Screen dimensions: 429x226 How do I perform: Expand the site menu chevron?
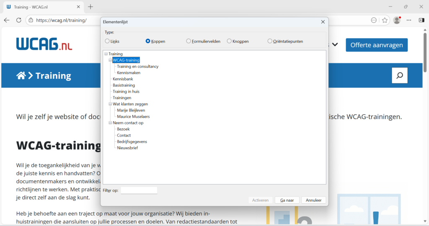pyautogui.click(x=335, y=44)
